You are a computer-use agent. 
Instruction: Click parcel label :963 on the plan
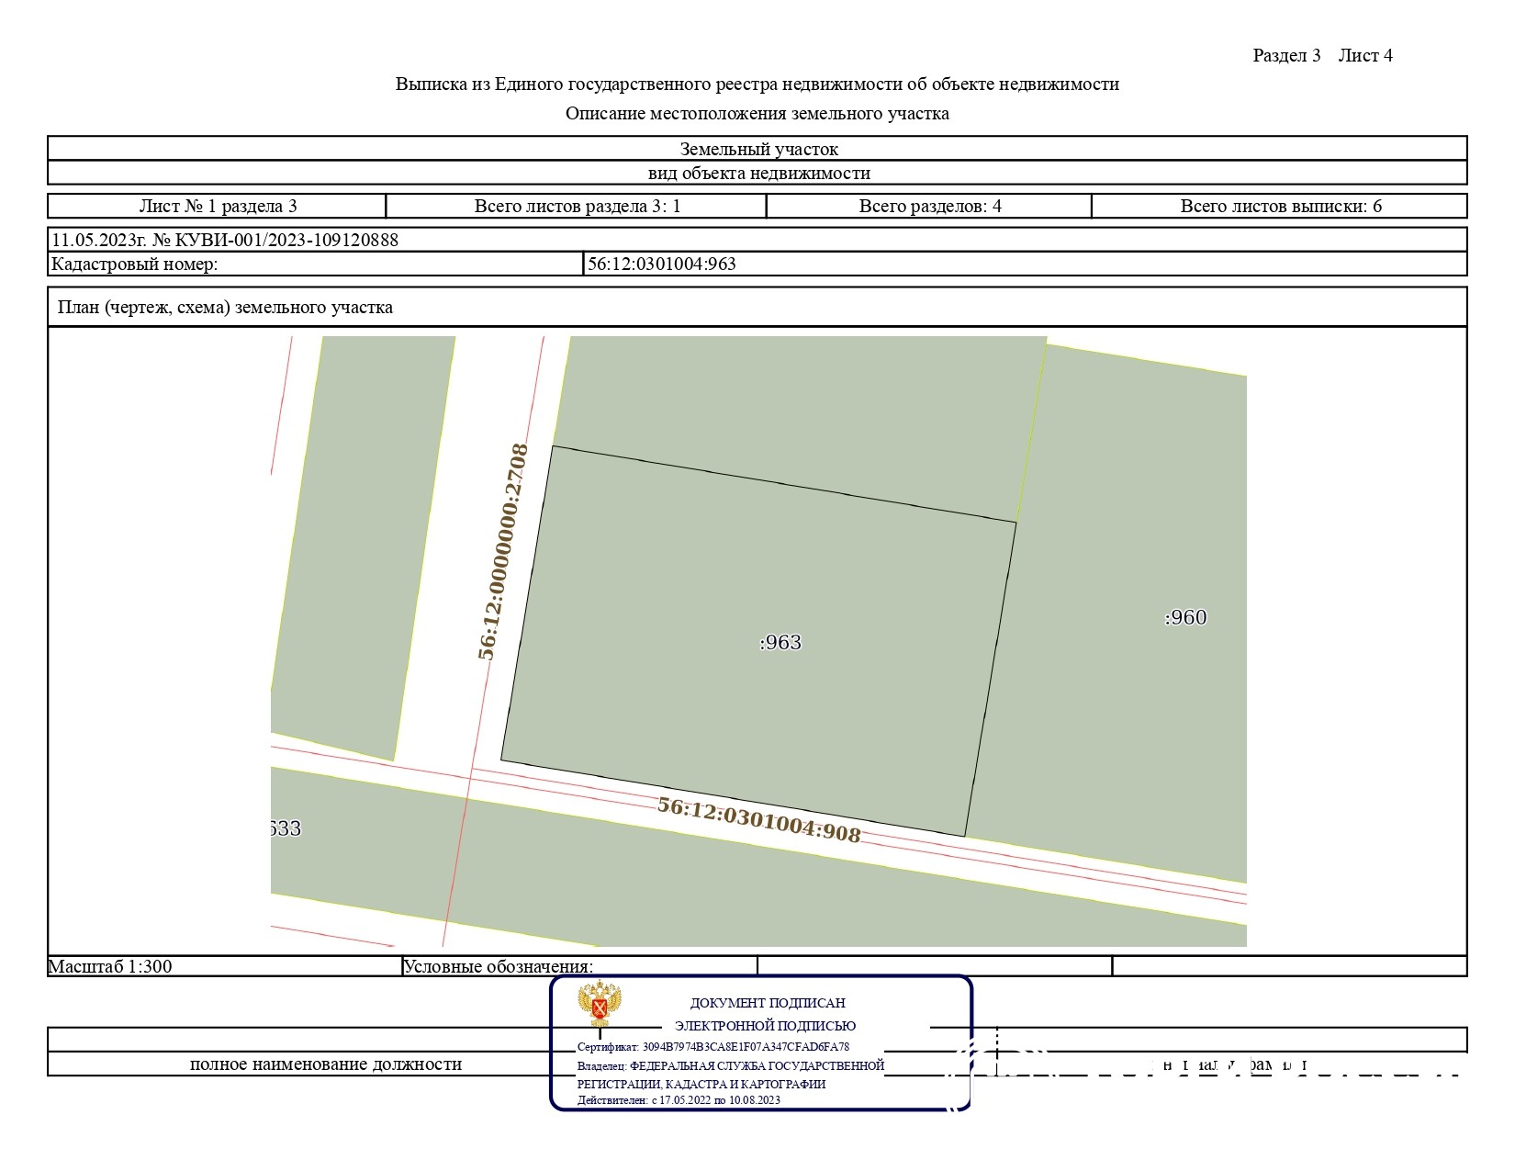pos(780,643)
